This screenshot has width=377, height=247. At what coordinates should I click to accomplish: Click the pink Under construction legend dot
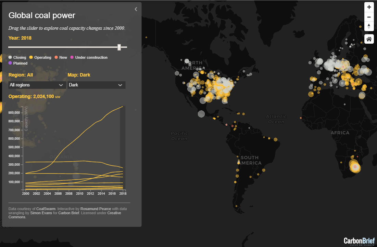click(72, 57)
